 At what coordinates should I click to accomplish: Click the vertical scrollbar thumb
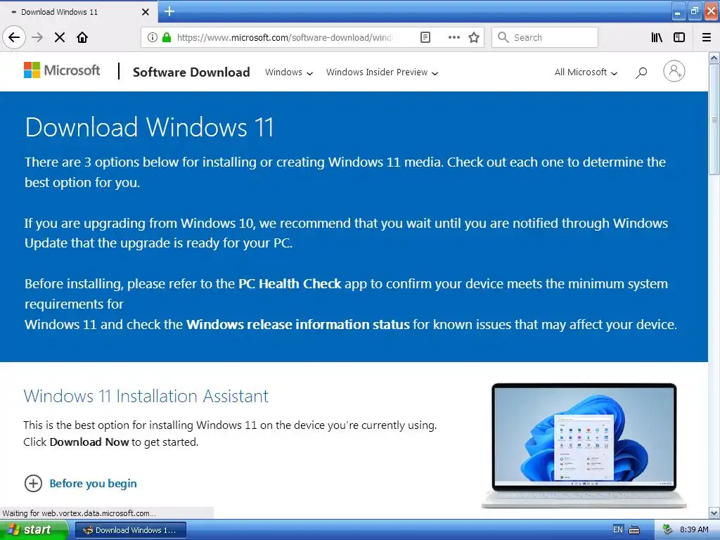[x=714, y=120]
